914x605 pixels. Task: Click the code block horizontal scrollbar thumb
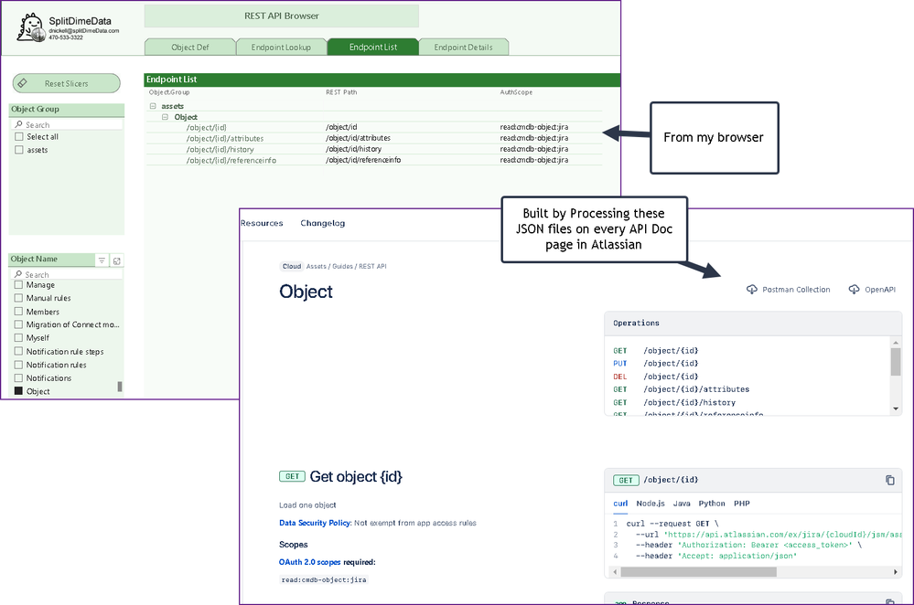pyautogui.click(x=698, y=572)
